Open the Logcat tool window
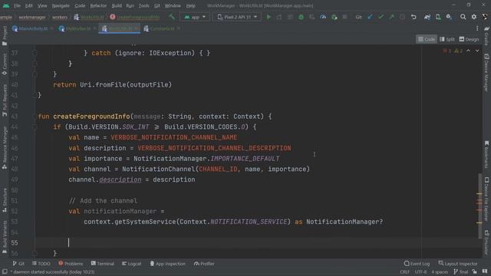The width and height of the screenshot is (491, 276). point(131,264)
